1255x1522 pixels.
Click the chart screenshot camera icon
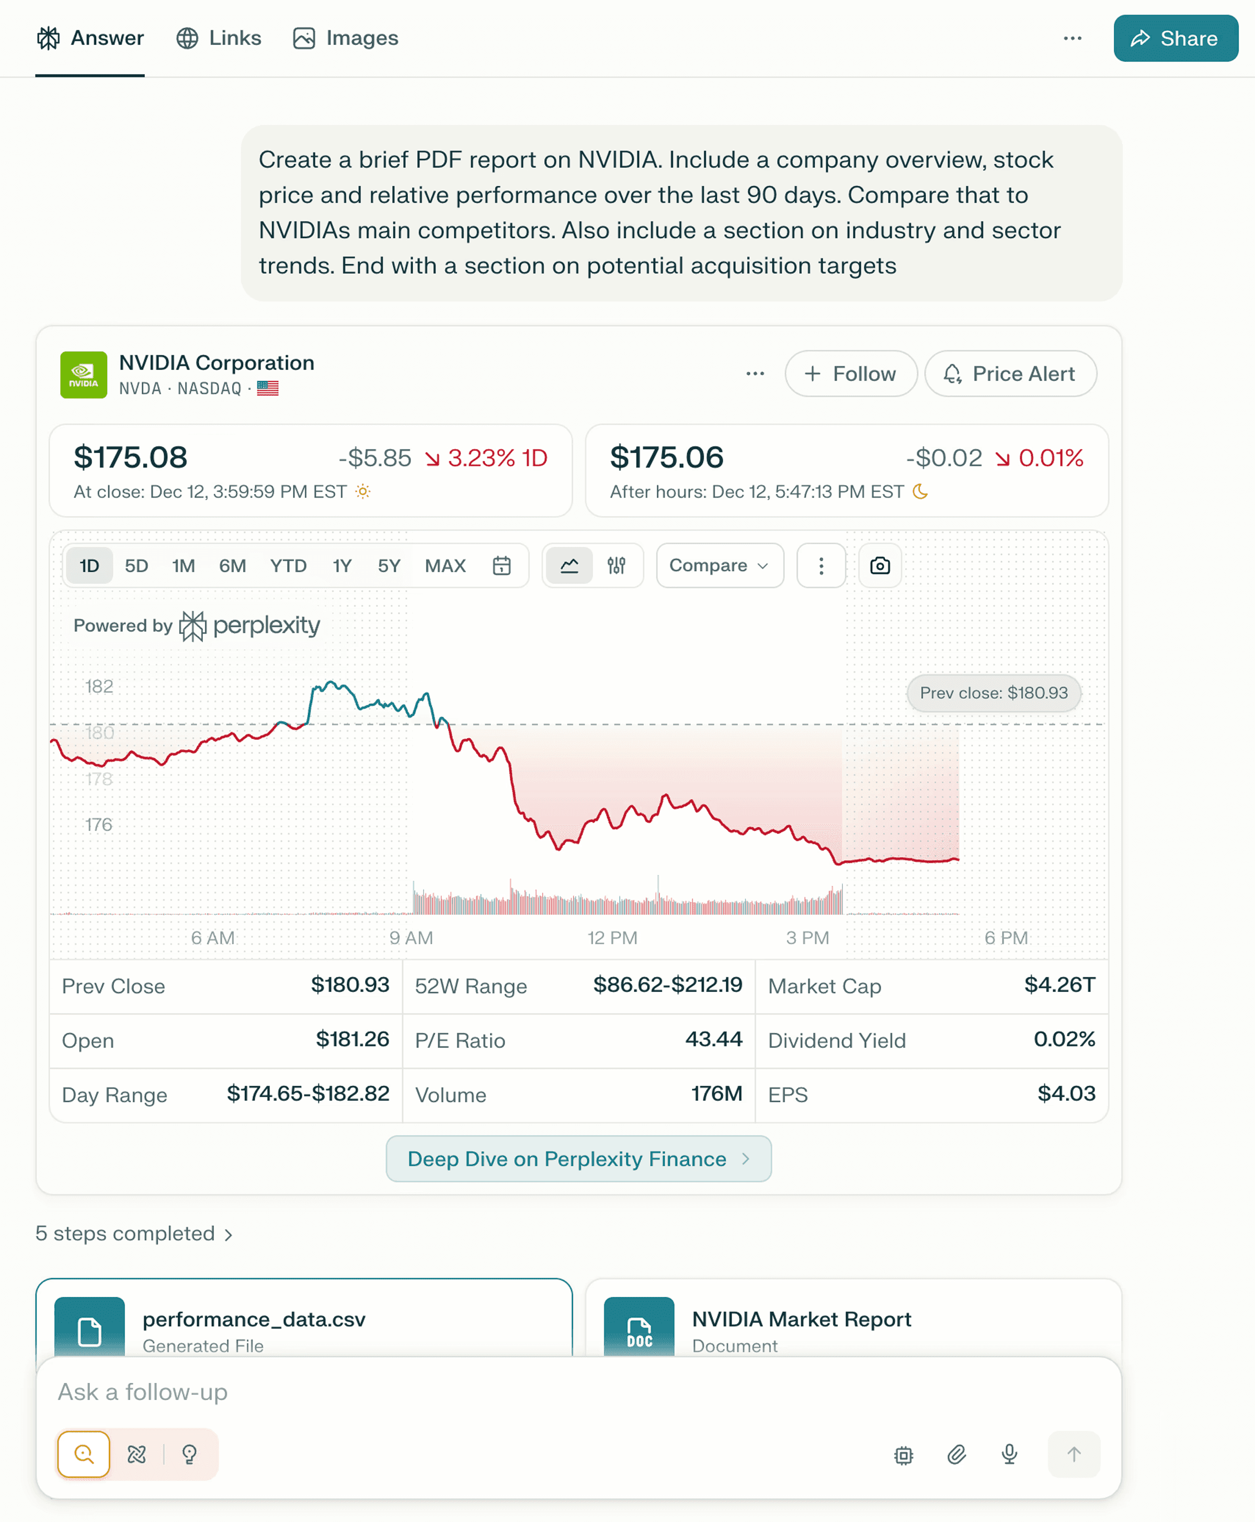click(x=880, y=566)
